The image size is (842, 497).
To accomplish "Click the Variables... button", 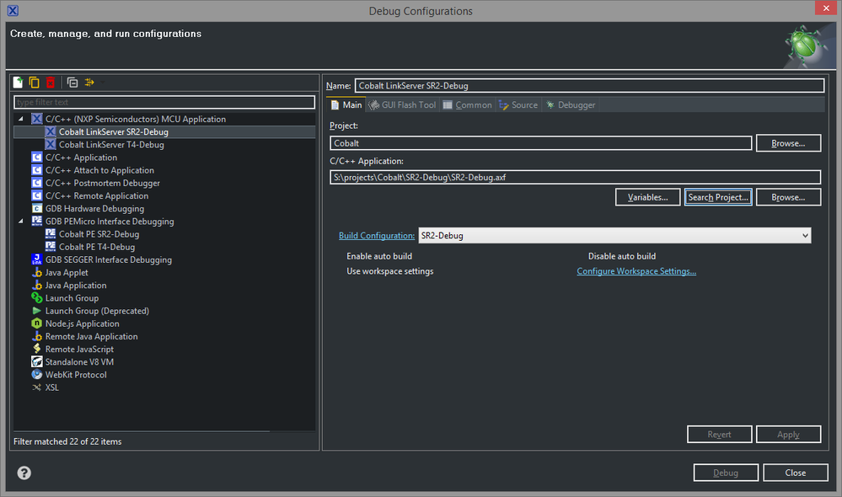I will (647, 197).
